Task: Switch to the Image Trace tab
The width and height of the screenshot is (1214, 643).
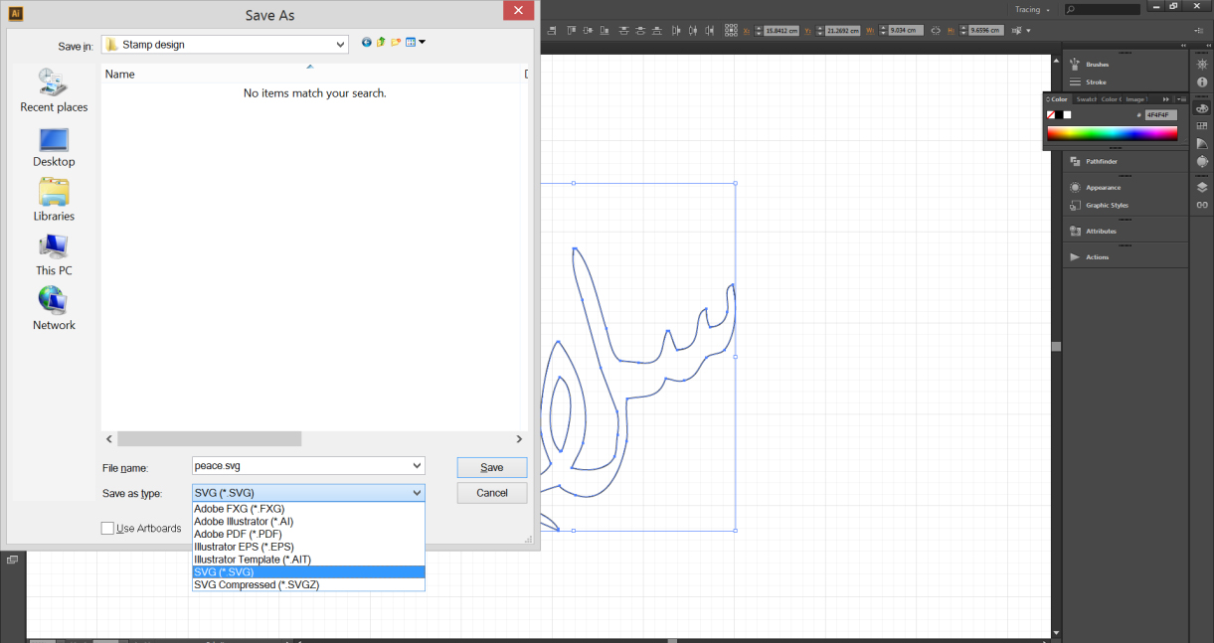Action: 1134,99
